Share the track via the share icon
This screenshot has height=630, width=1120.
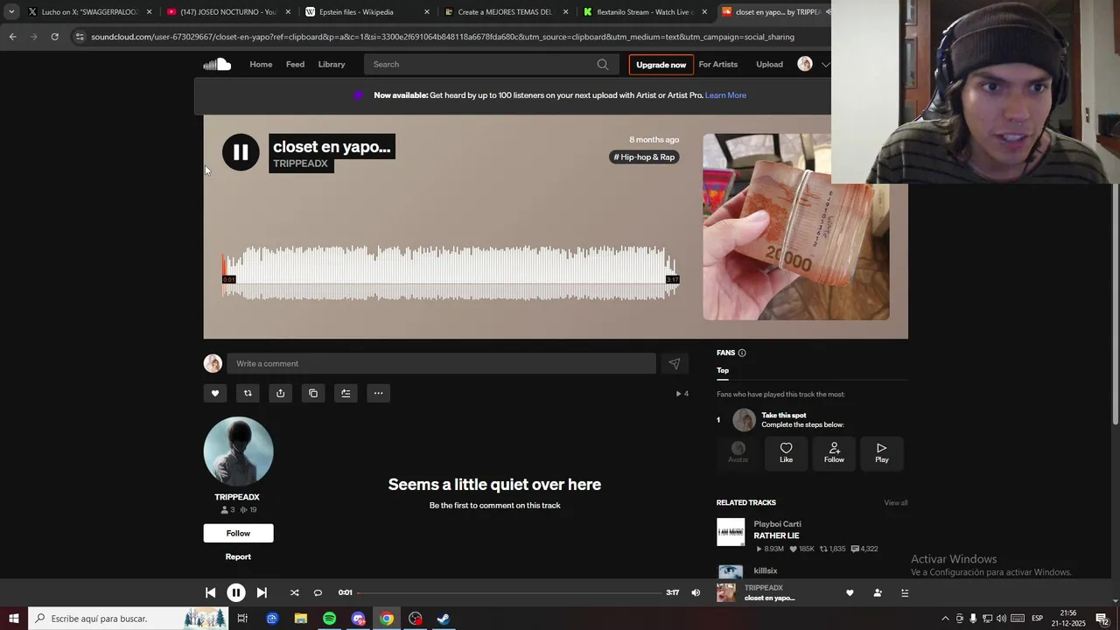(x=280, y=394)
